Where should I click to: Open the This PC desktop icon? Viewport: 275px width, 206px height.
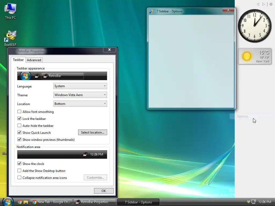(10, 11)
